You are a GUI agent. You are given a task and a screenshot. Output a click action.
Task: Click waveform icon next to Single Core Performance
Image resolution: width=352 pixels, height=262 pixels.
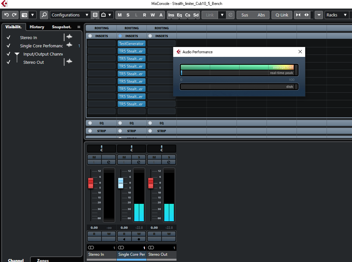(x=69, y=45)
